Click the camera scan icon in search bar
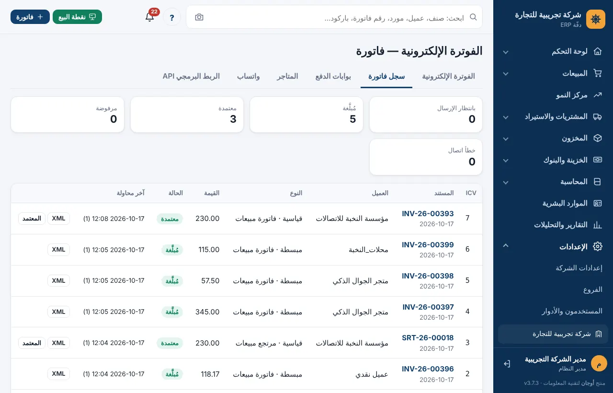 [199, 17]
